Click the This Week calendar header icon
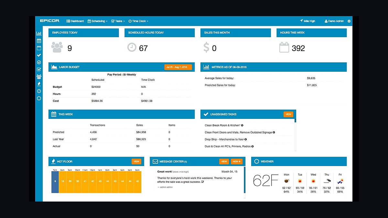The image size is (388, 218). click(x=54, y=114)
